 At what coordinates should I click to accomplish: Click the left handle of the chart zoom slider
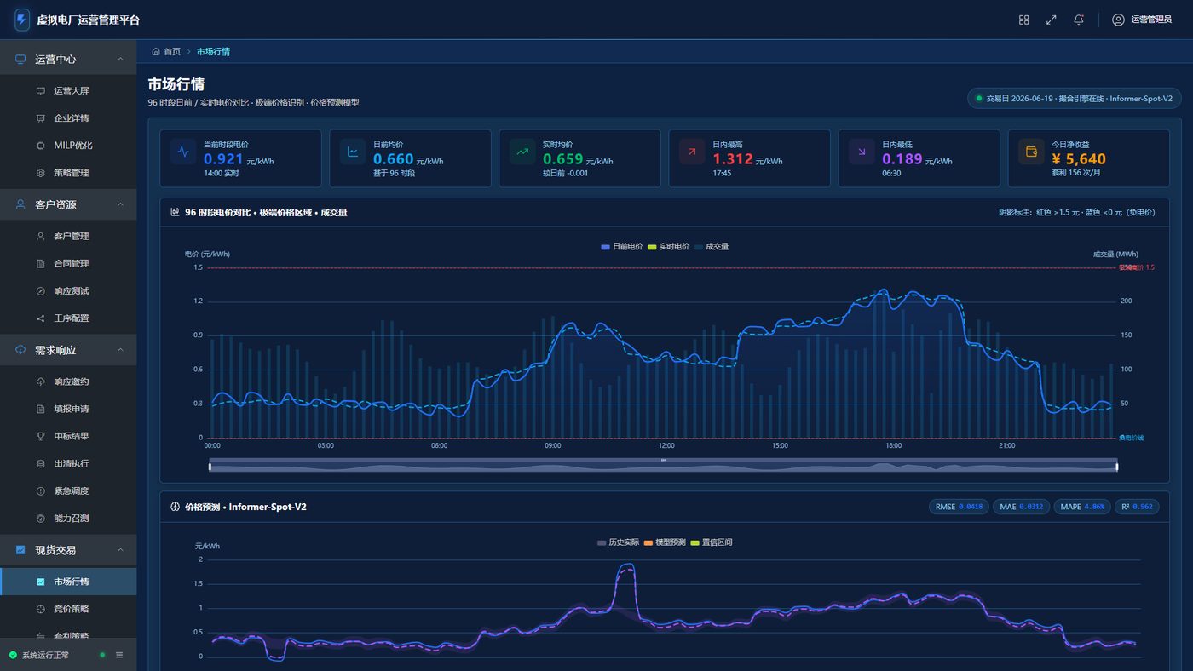[210, 466]
